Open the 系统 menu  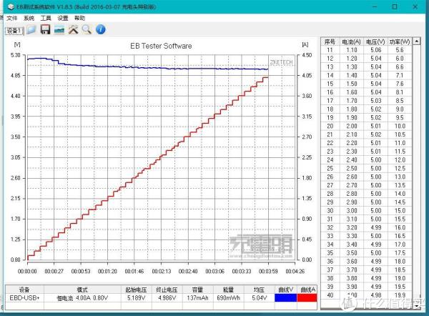29,18
